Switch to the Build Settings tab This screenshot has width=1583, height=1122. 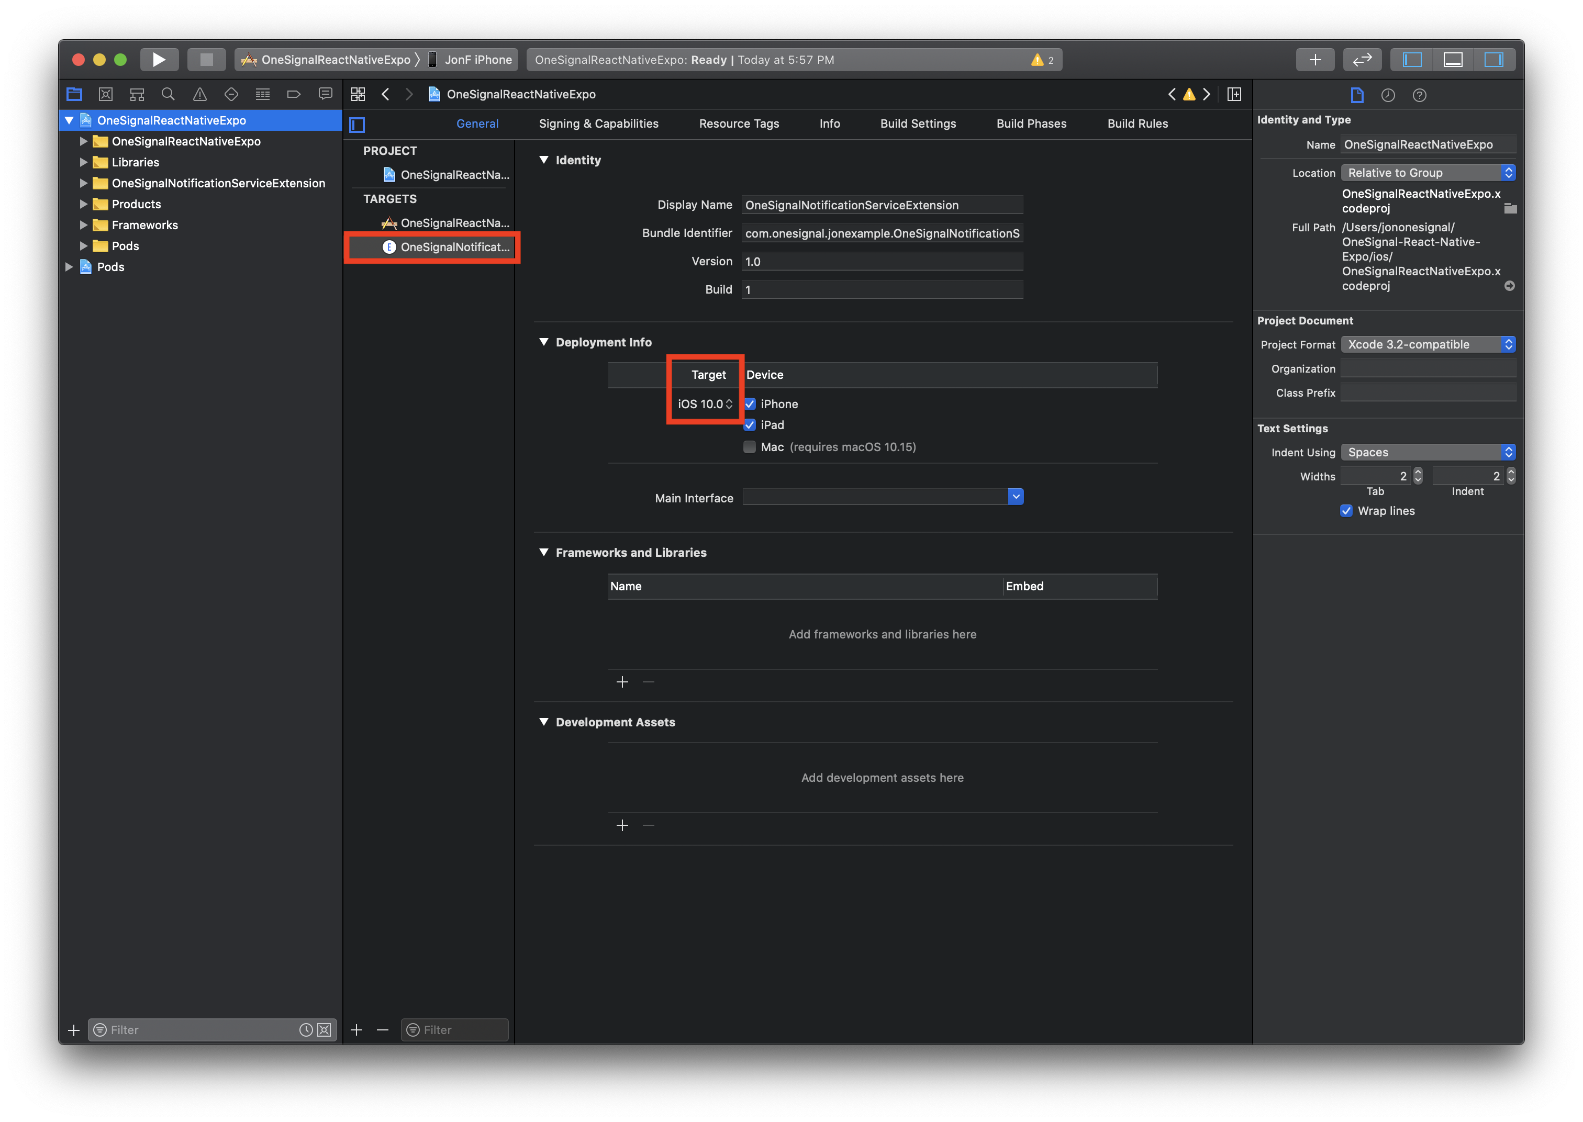918,124
